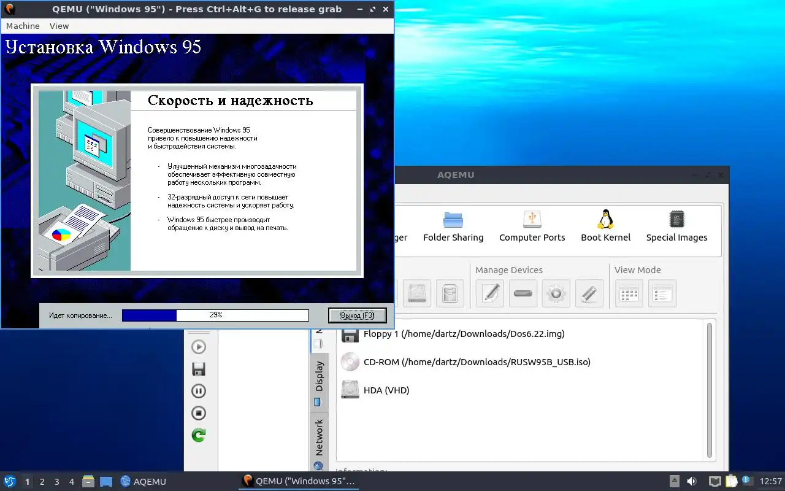Viewport: 785px width, 491px height.
Task: Click clipboard tray icon
Action: pos(731,481)
